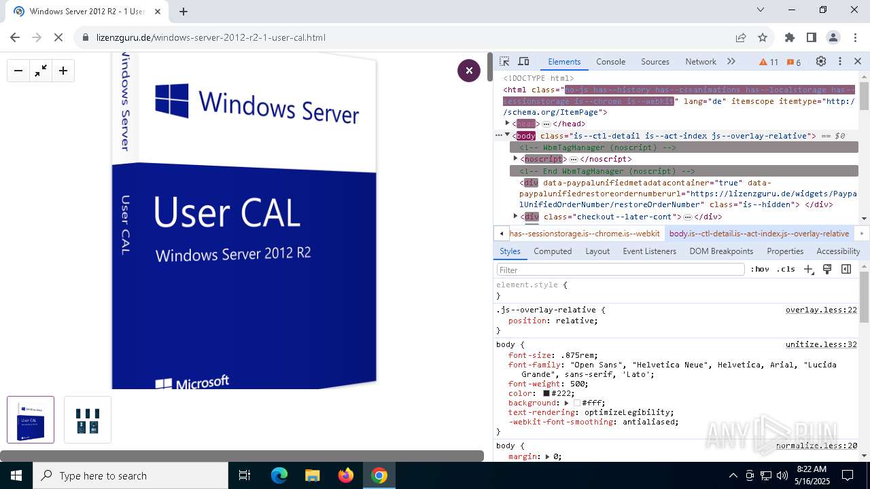The height and width of the screenshot is (489, 870).
Task: Switch to the Elements panel
Action: [x=564, y=61]
